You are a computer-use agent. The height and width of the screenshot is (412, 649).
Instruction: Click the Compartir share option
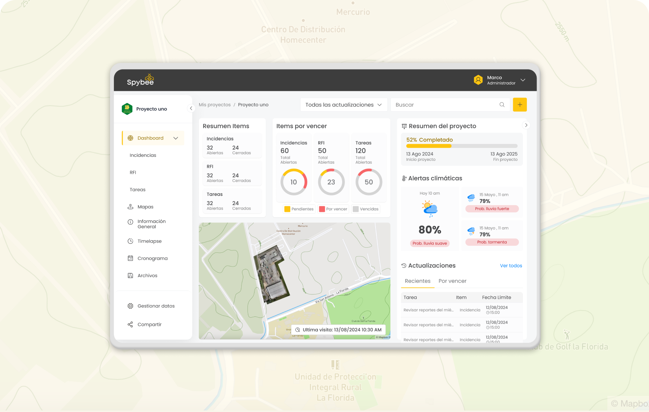click(x=149, y=324)
